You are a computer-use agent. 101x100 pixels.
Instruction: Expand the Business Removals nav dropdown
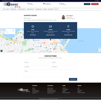pyautogui.click(x=22, y=9)
